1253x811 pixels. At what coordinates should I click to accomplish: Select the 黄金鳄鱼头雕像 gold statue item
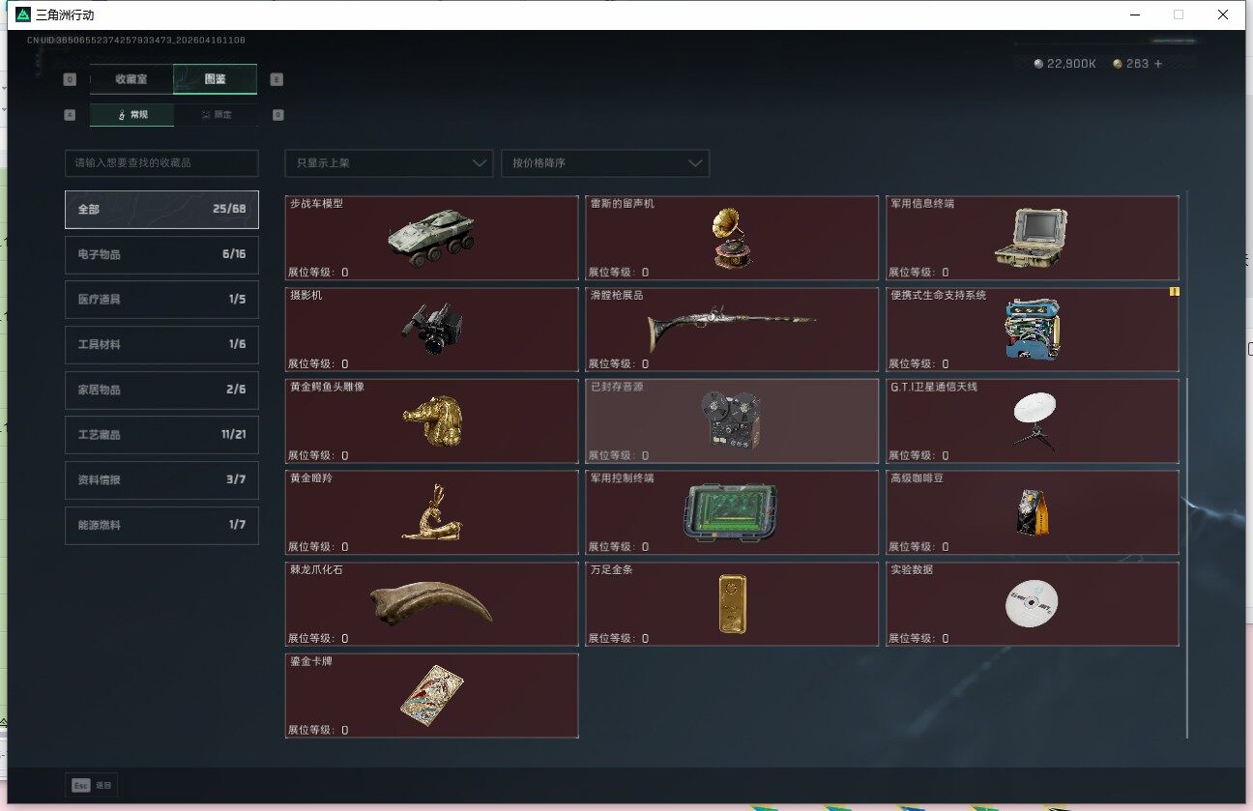(431, 421)
